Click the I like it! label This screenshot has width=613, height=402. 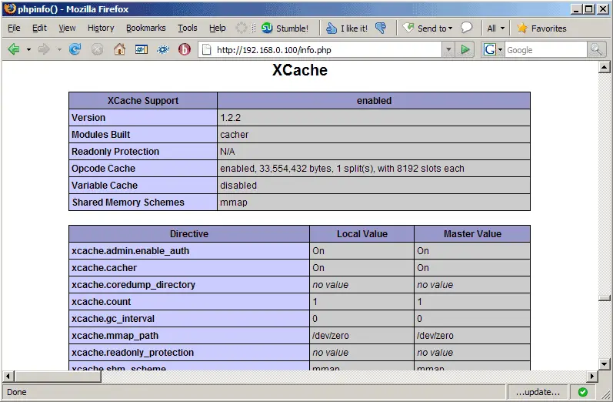pos(354,28)
